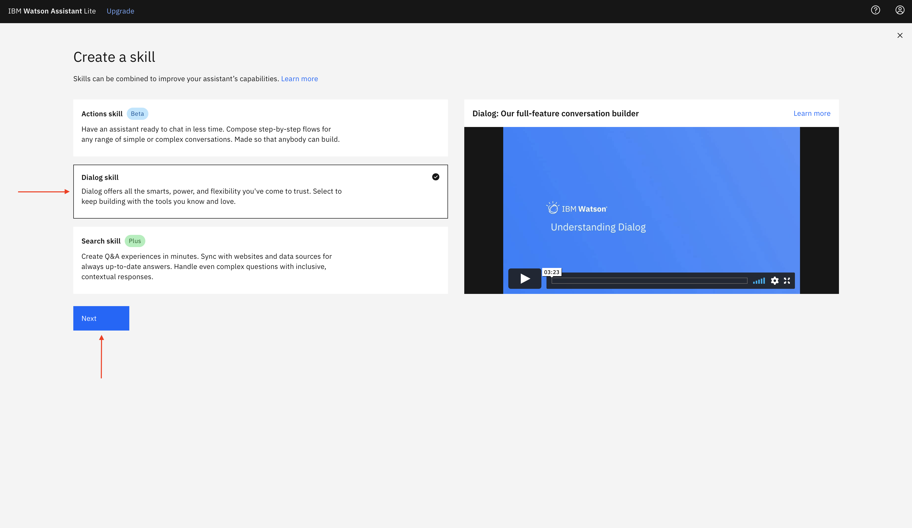The width and height of the screenshot is (912, 528).
Task: Click the IBM Watson logo in video
Action: 577,208
